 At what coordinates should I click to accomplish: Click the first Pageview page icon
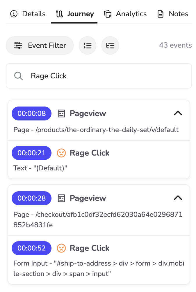click(61, 113)
